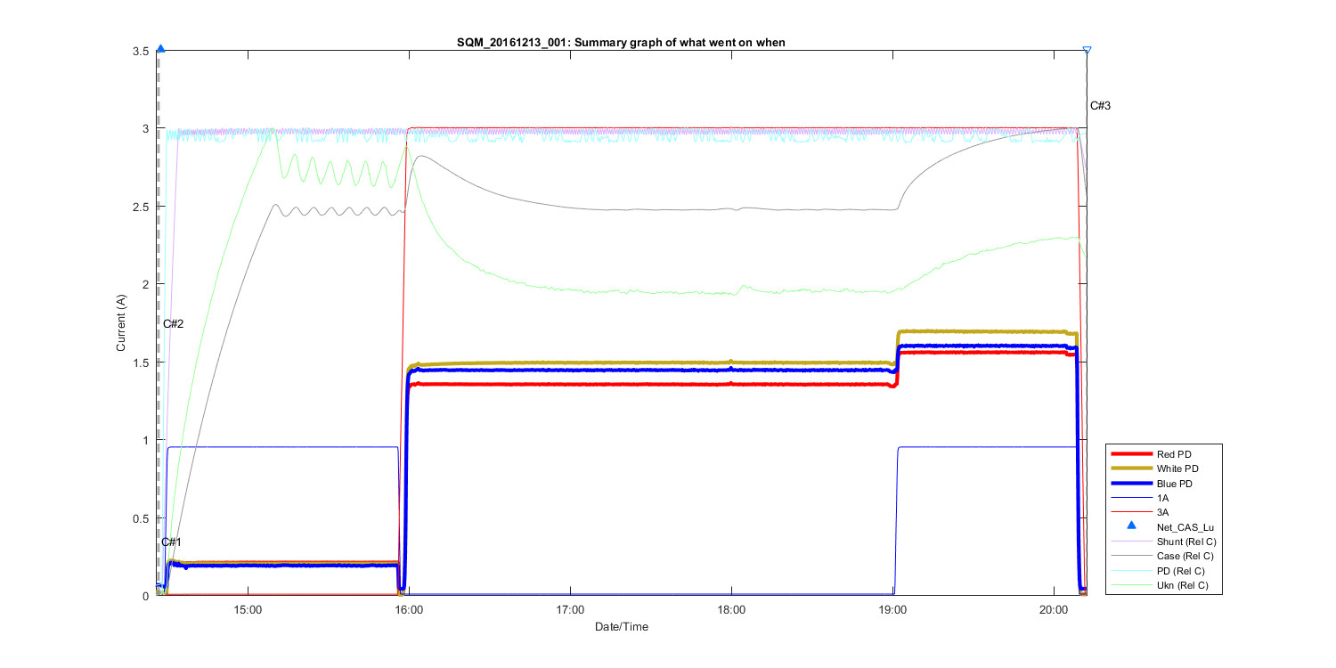
Task: Select the PD (Rel C) legend text
Action: coord(1180,571)
